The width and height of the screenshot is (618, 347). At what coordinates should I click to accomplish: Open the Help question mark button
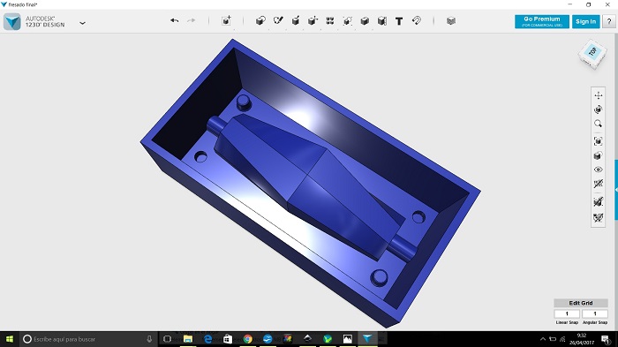(x=609, y=22)
